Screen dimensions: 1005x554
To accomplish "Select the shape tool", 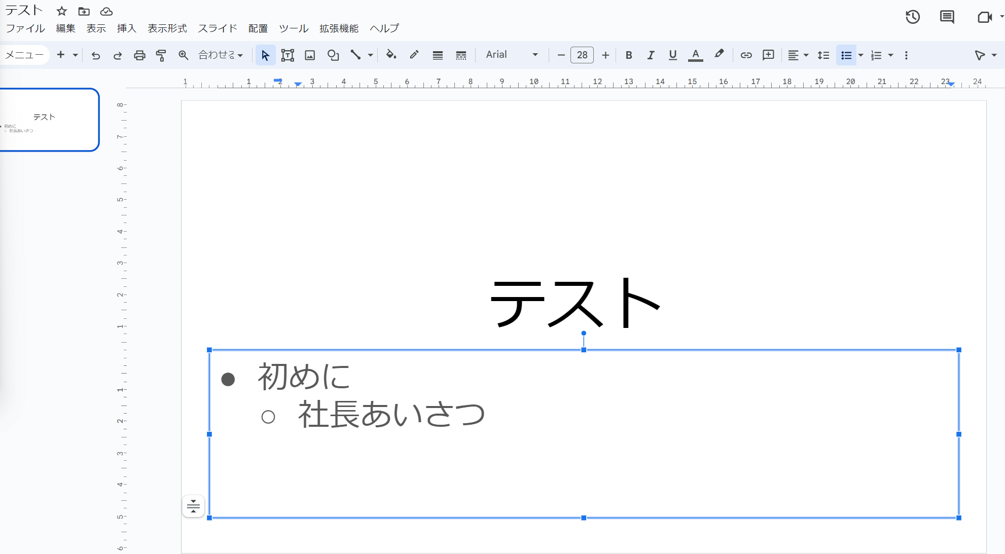I will [x=333, y=55].
